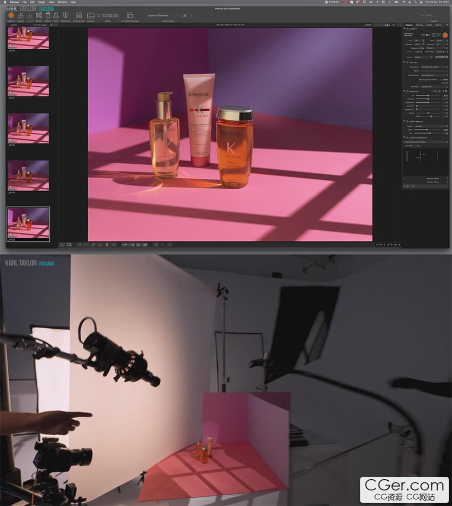Select the straighten tool in bottom toolbar

[x=86, y=245]
